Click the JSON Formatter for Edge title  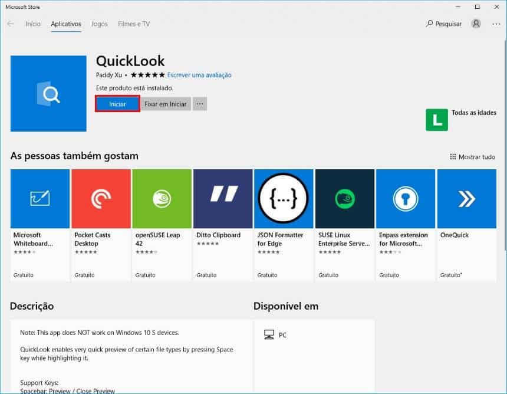pyautogui.click(x=281, y=239)
